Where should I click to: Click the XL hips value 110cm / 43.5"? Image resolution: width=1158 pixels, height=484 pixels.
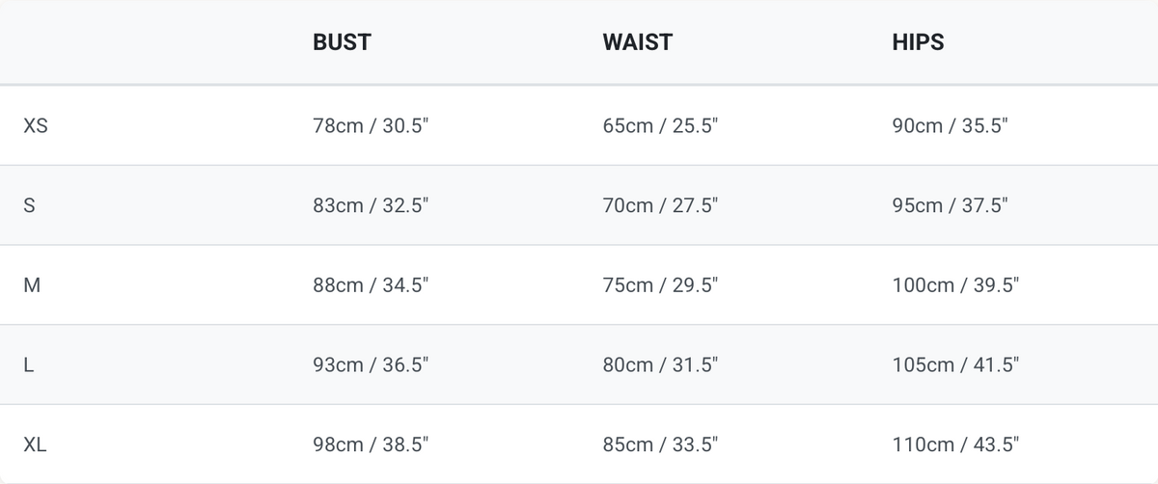(x=955, y=445)
